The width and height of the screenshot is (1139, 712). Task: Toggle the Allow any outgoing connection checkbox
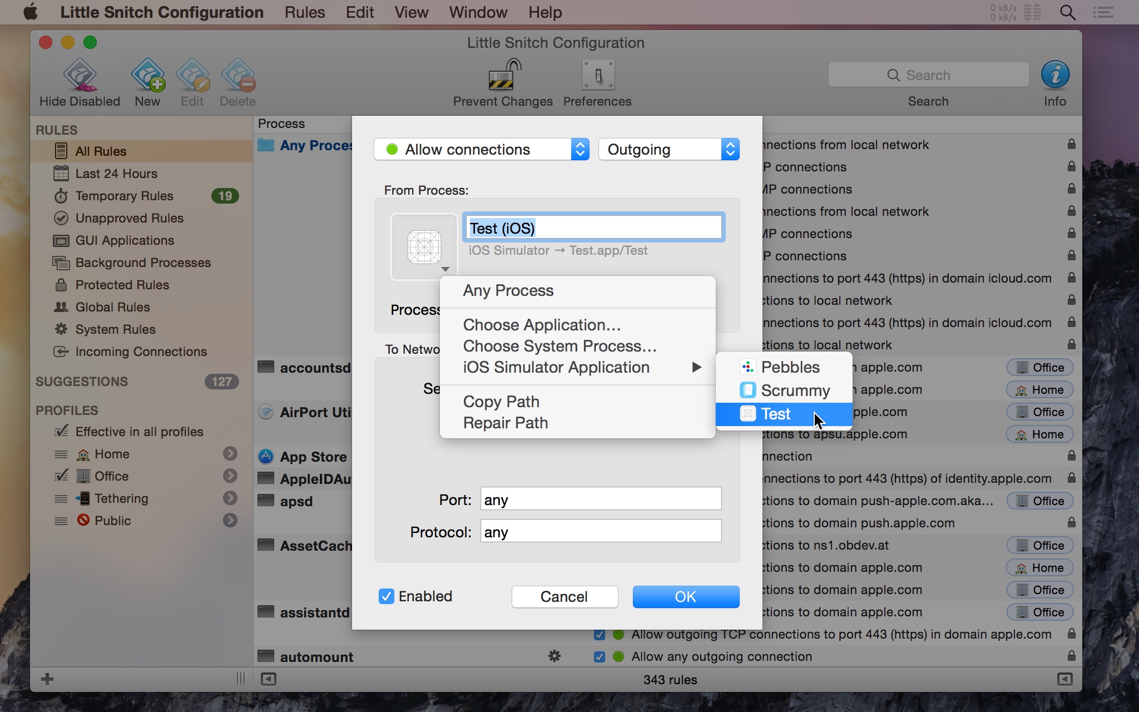[x=600, y=657]
